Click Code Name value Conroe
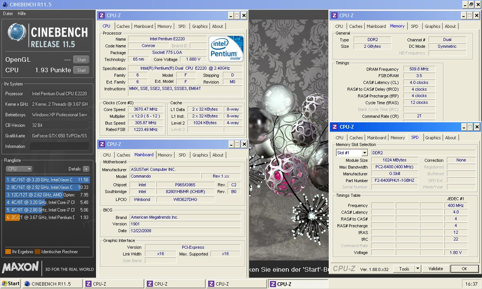This screenshot has width=482, height=289. point(148,46)
